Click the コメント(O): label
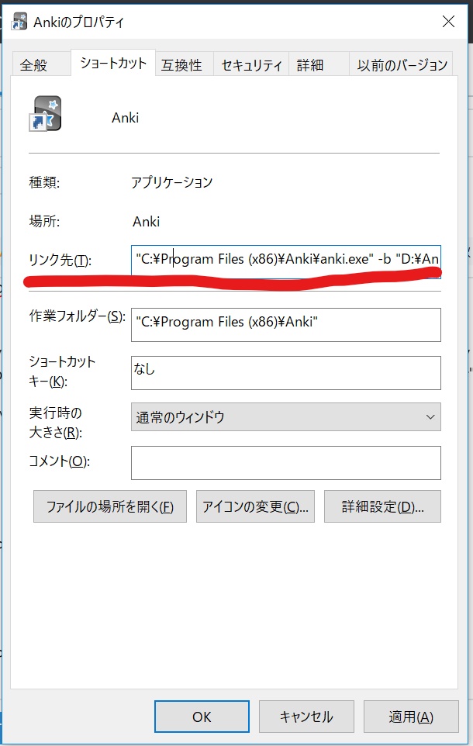Screen dimensions: 473x746 click(x=59, y=461)
